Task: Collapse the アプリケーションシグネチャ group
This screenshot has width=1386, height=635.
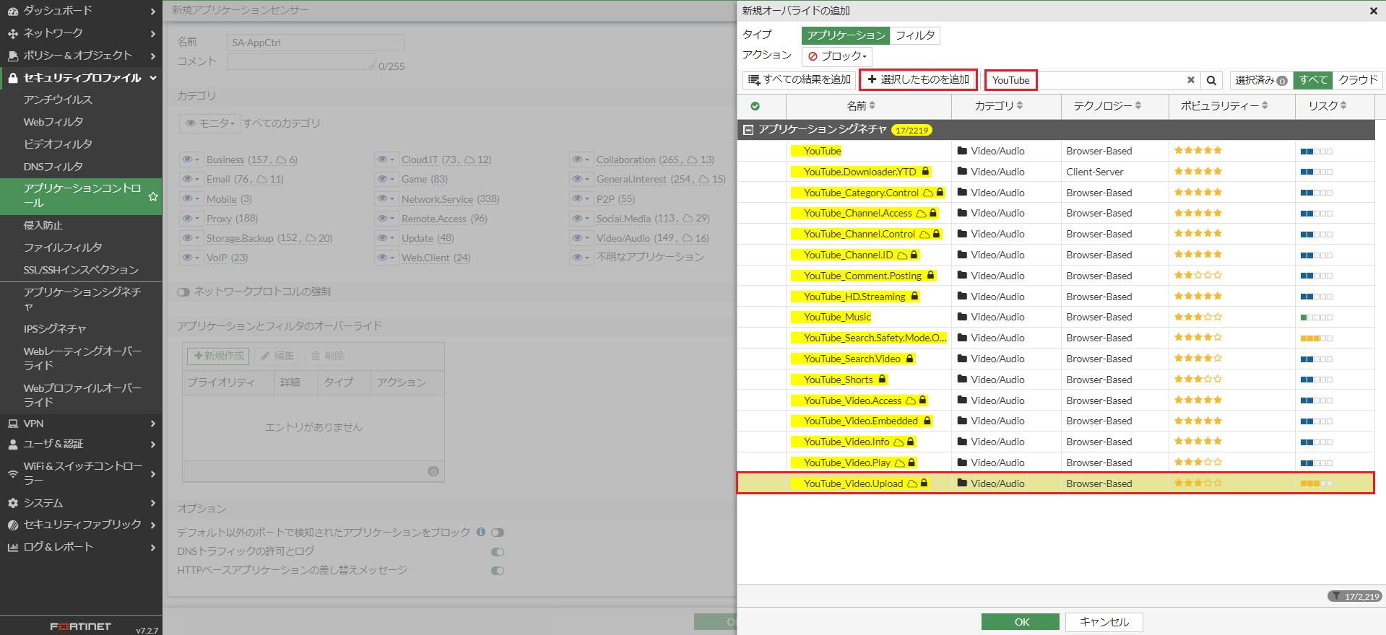Action: (748, 130)
